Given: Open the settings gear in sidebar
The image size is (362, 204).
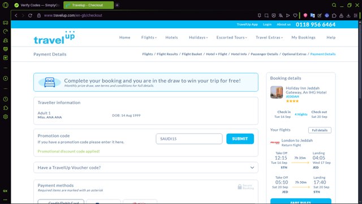Looking at the screenshot, I should [x=6, y=117].
